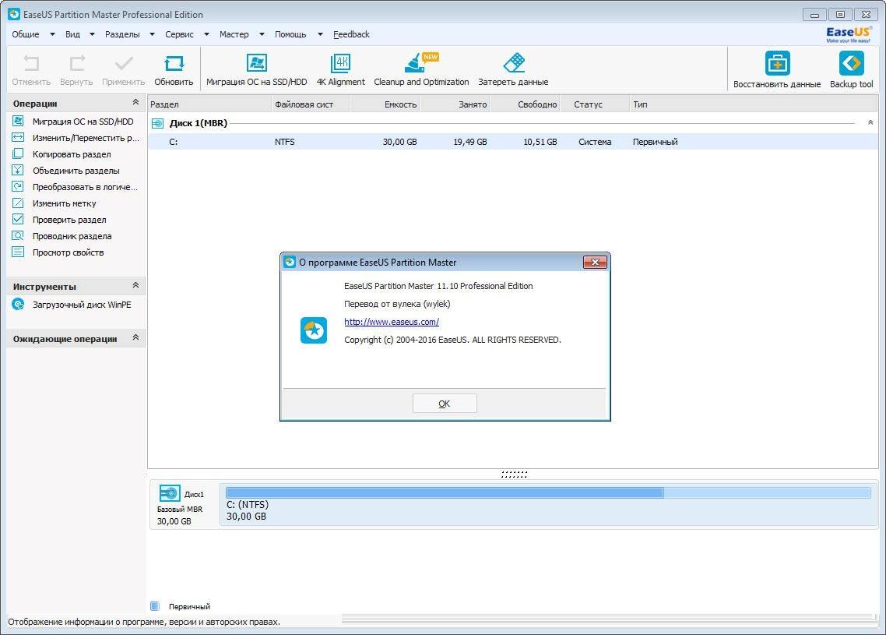Click the dropdown arrow next to Сервис
886x635 pixels.
click(207, 34)
